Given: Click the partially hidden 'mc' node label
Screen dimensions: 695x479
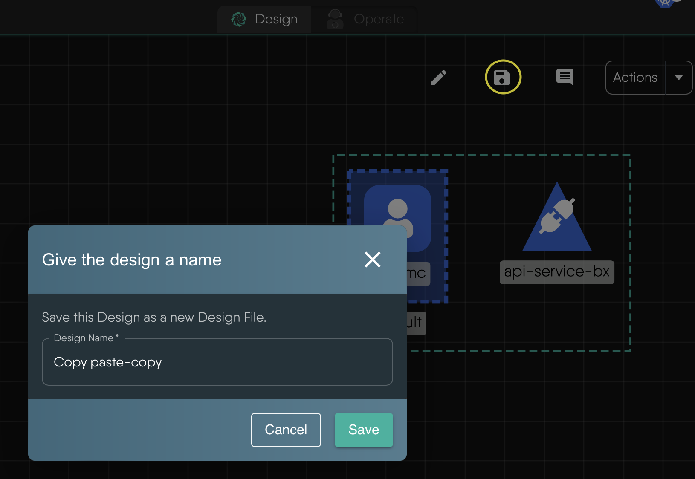Looking at the screenshot, I should pyautogui.click(x=418, y=273).
